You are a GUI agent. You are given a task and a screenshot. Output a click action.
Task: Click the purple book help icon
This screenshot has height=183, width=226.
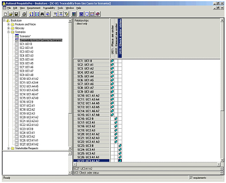click(x=98, y=14)
